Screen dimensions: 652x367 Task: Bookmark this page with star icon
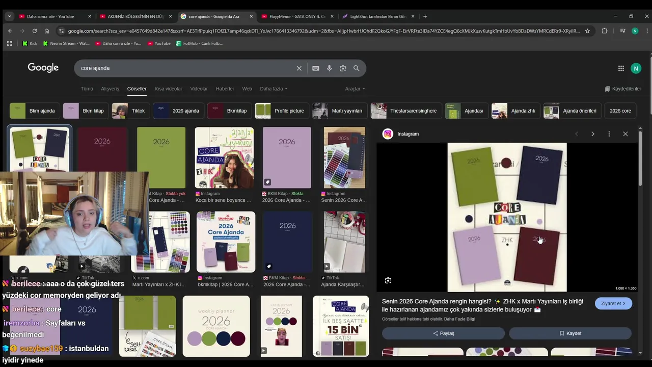587,31
